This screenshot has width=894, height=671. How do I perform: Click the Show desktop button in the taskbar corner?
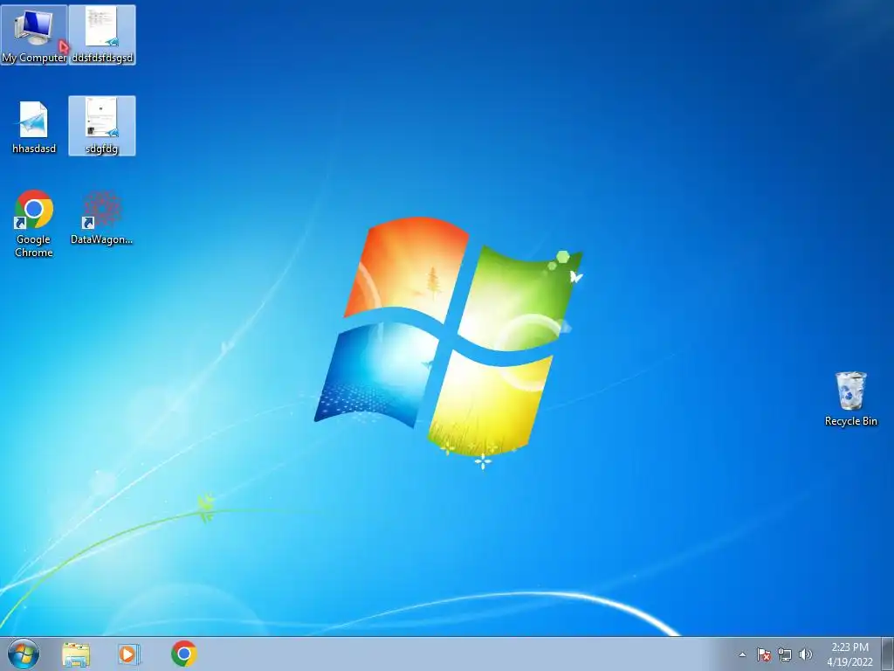[888, 654]
